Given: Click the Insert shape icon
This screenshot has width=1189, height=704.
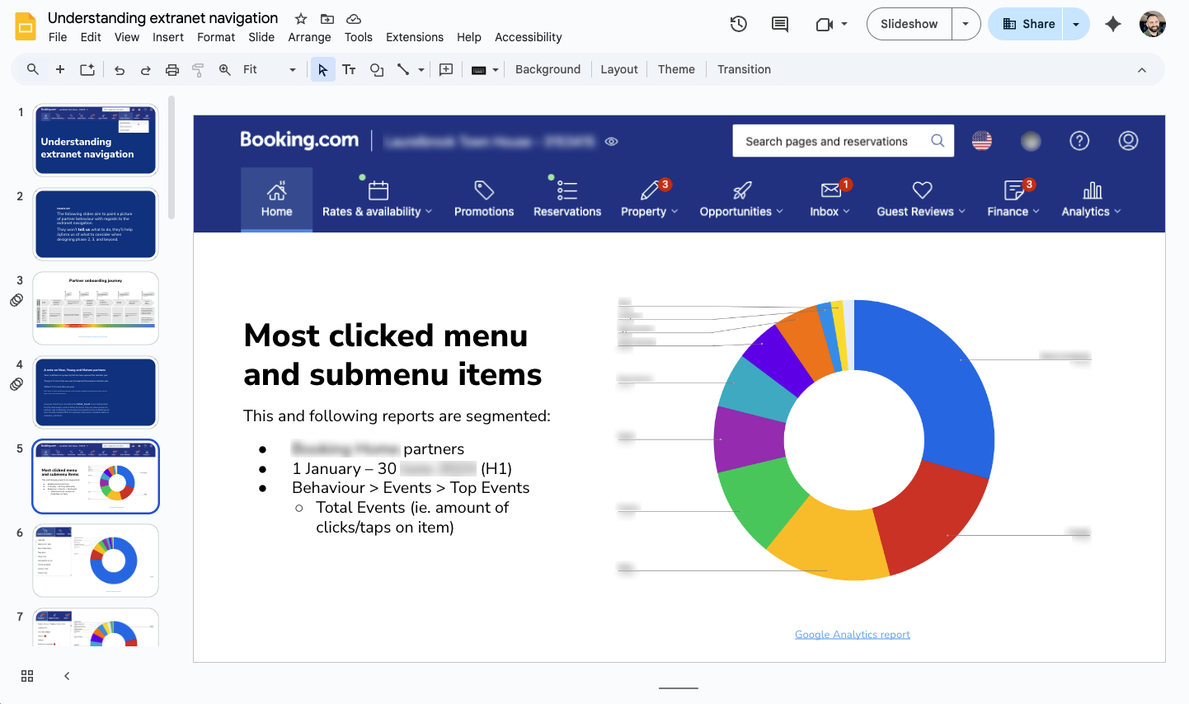Looking at the screenshot, I should 376,69.
